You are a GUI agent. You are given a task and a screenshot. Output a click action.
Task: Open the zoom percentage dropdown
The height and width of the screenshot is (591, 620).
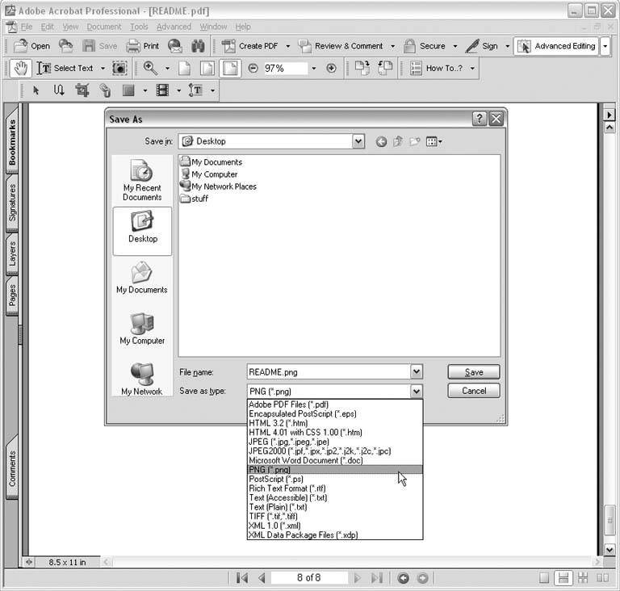coord(314,69)
